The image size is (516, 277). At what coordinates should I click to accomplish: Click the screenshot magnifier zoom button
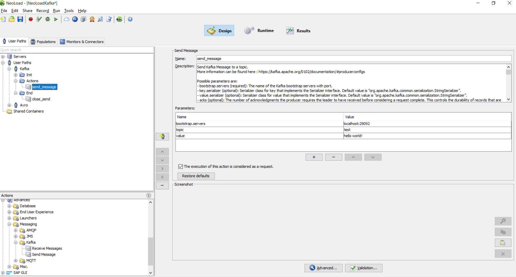point(503,221)
